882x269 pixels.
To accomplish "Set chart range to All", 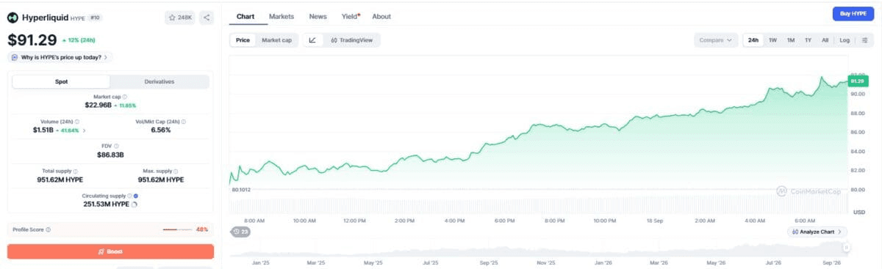I will [x=825, y=40].
